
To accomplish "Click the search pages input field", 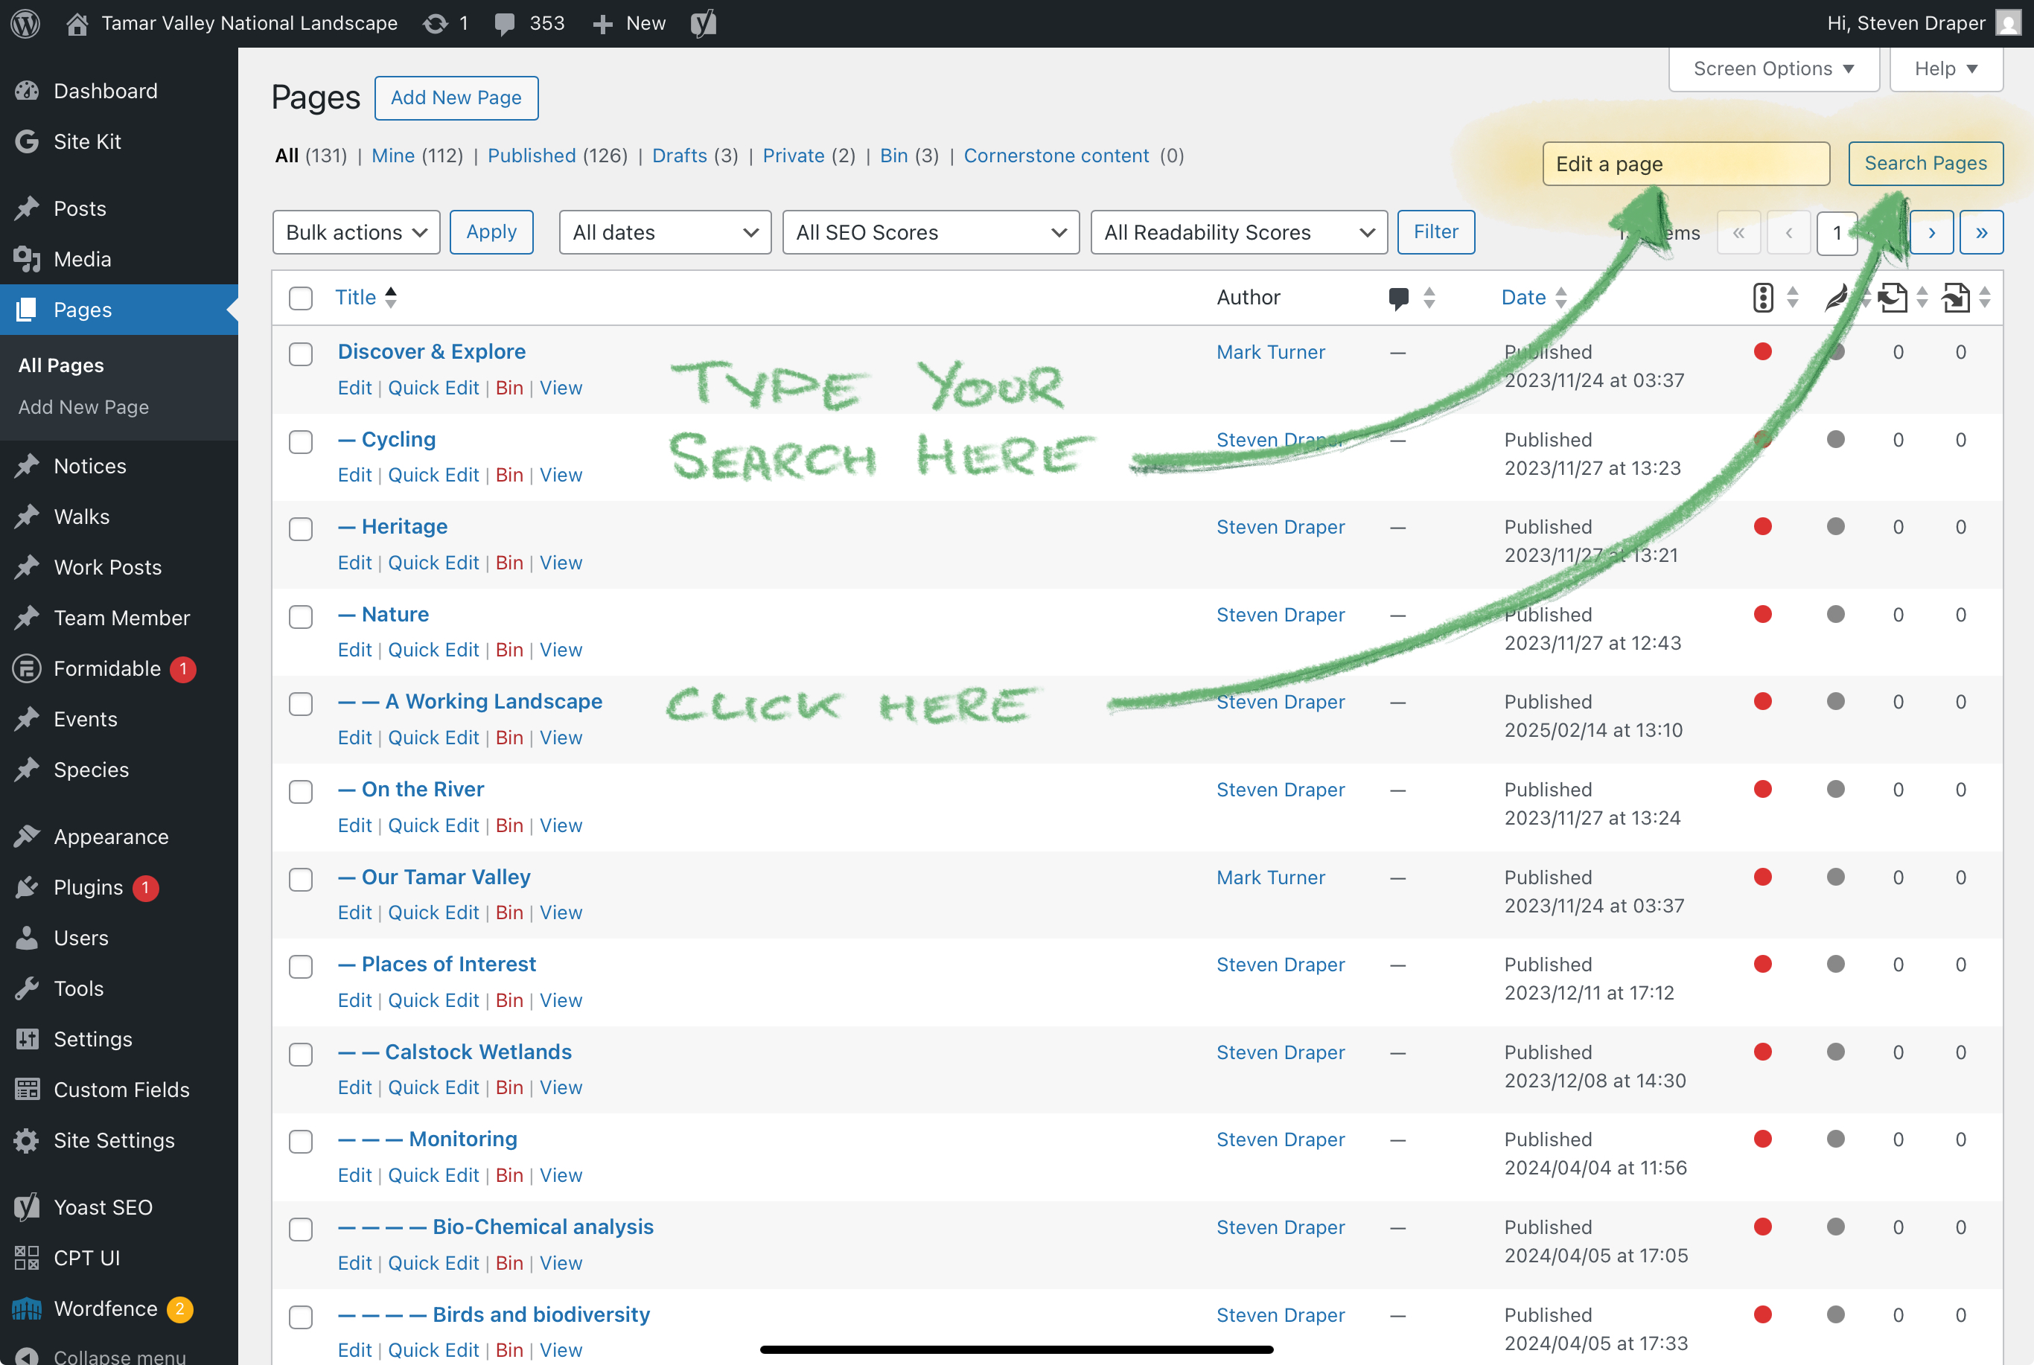I will [x=1686, y=164].
